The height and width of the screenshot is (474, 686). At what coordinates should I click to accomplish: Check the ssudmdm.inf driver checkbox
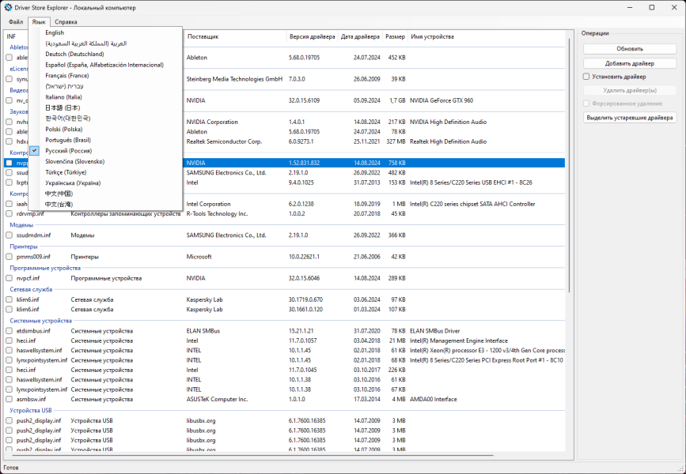9,235
